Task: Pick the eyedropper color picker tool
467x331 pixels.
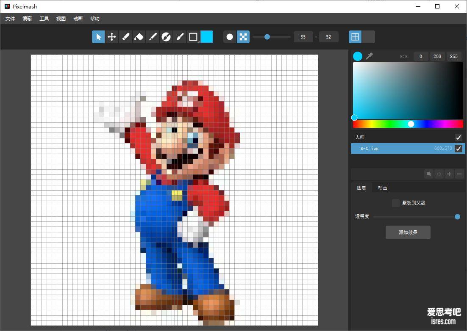Action: point(369,56)
